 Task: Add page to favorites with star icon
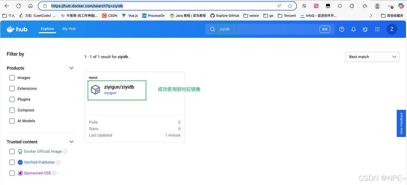pyautogui.click(x=290, y=6)
